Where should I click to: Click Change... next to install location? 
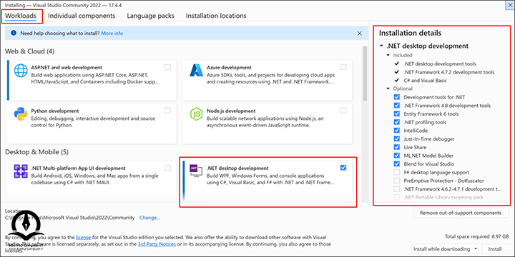pyautogui.click(x=149, y=218)
